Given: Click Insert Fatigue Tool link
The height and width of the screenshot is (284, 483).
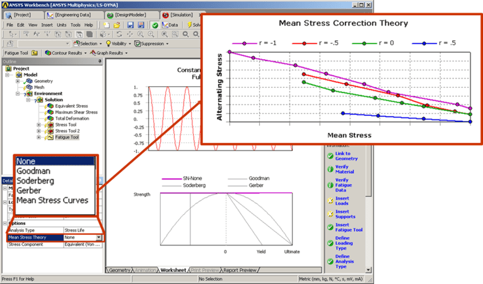Looking at the screenshot, I should tap(349, 227).
